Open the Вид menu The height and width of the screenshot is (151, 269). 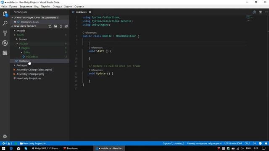pos(37,7)
